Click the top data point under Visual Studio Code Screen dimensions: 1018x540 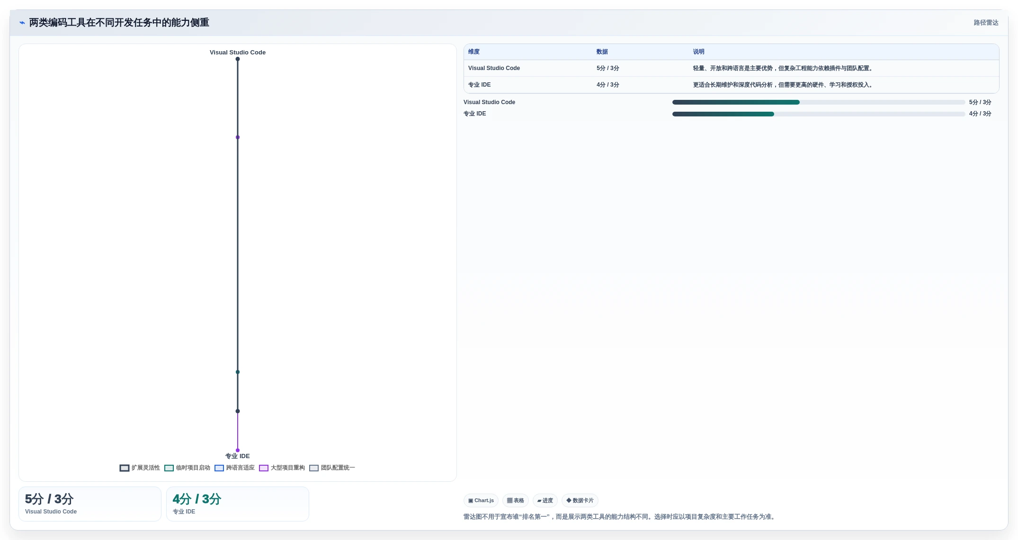click(238, 59)
